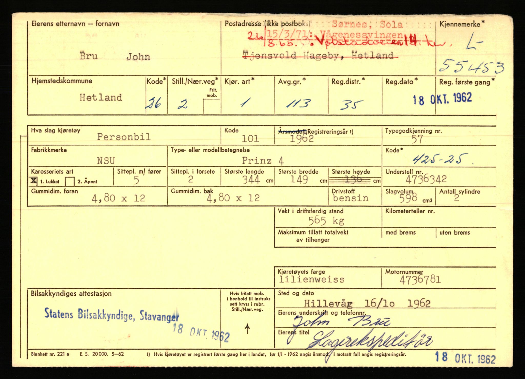Select the checked '1. Lukket' checkbox

[34, 181]
